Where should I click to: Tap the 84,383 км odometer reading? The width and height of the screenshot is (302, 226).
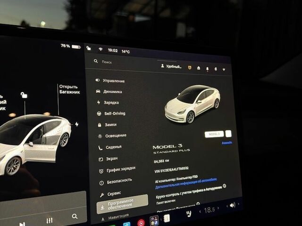click(161, 161)
